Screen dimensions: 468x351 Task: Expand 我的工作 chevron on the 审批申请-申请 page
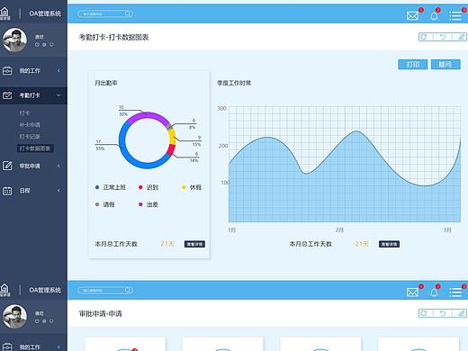(x=58, y=347)
